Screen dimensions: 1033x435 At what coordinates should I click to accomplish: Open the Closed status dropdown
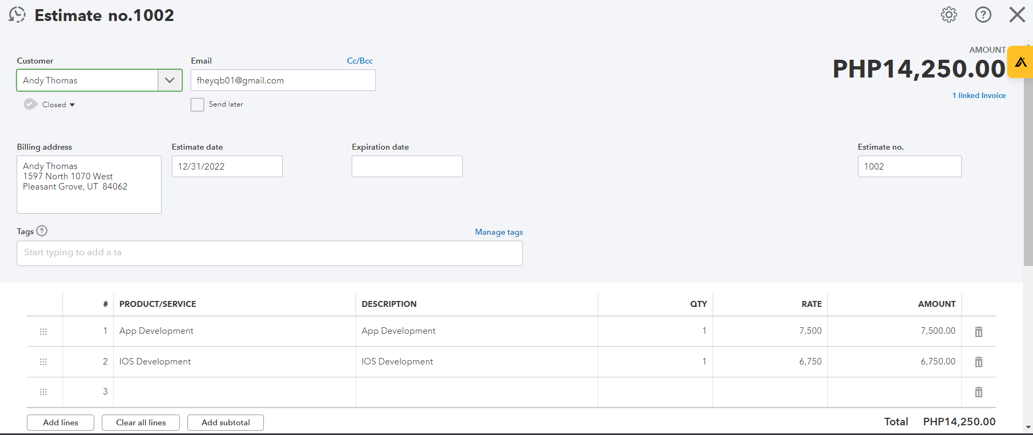58,104
